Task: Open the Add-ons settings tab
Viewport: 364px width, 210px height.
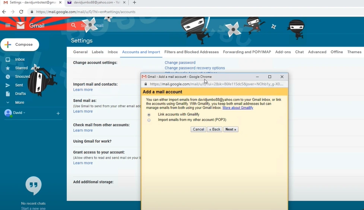Action: 283,52
